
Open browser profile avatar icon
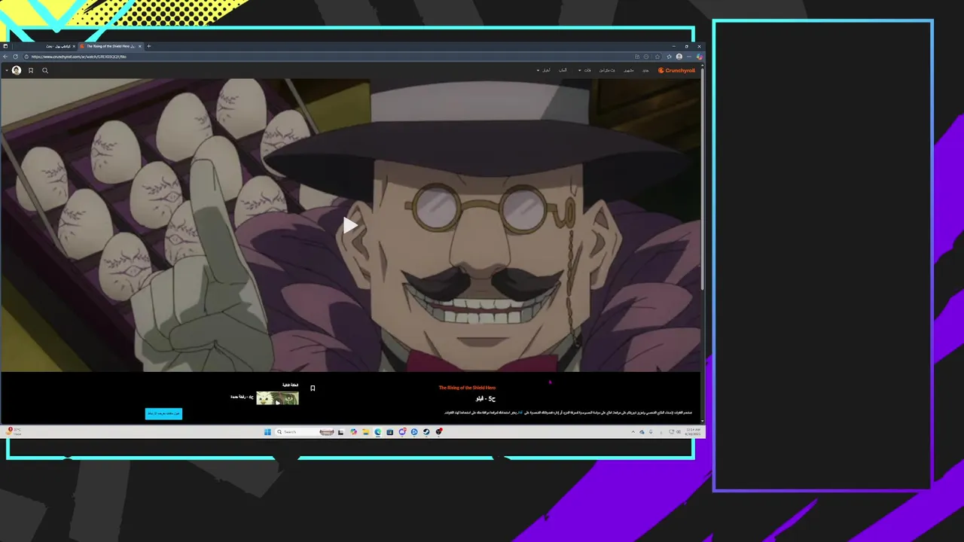click(x=679, y=56)
